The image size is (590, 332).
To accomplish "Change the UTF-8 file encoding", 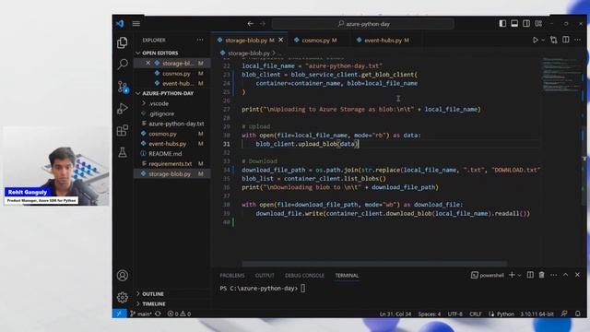I will point(454,314).
